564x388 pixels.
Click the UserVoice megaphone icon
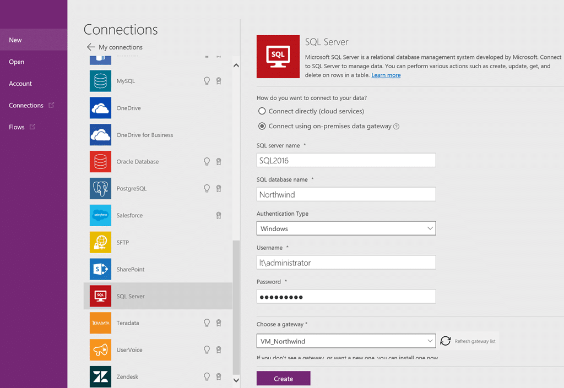click(100, 350)
